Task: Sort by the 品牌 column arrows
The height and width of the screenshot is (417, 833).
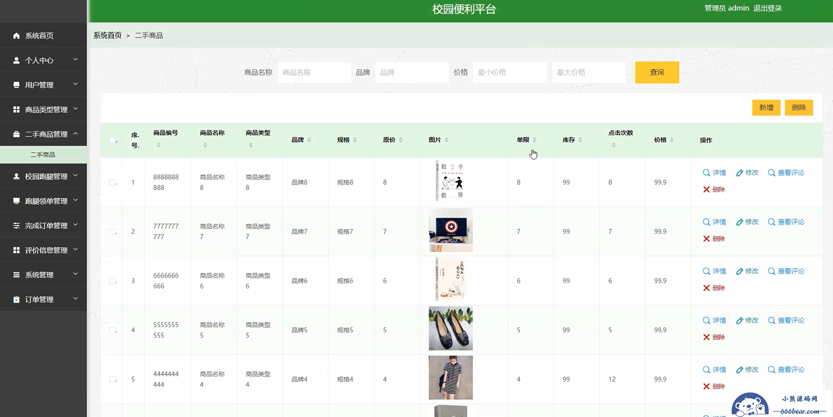Action: (x=309, y=140)
